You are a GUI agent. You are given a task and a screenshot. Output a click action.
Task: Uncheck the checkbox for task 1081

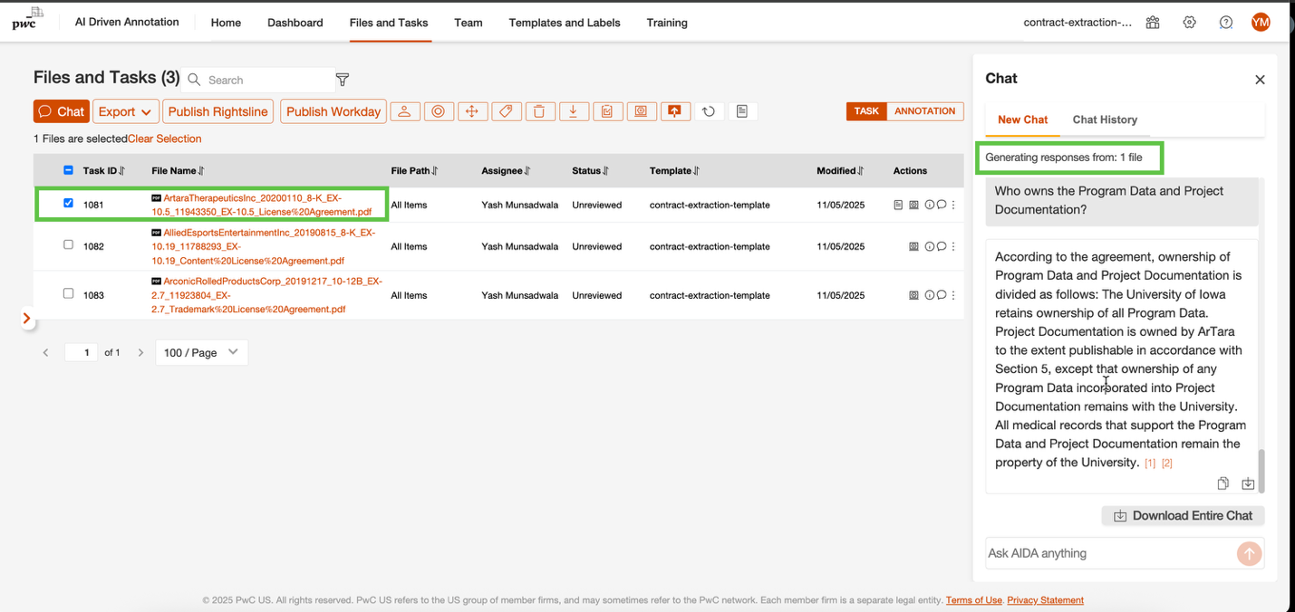[67, 204]
